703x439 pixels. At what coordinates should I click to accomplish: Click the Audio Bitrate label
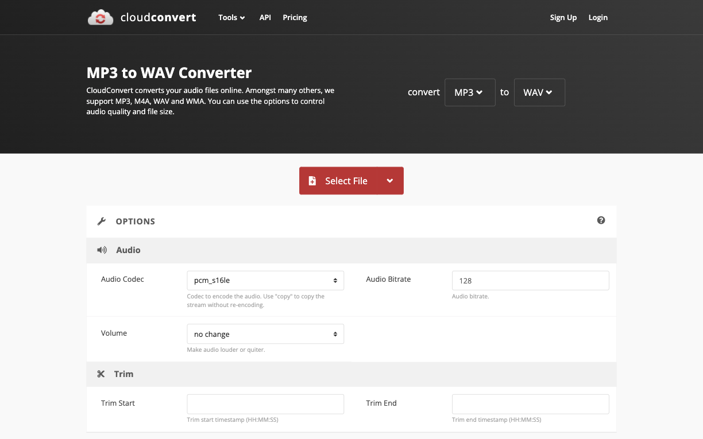[388, 279]
